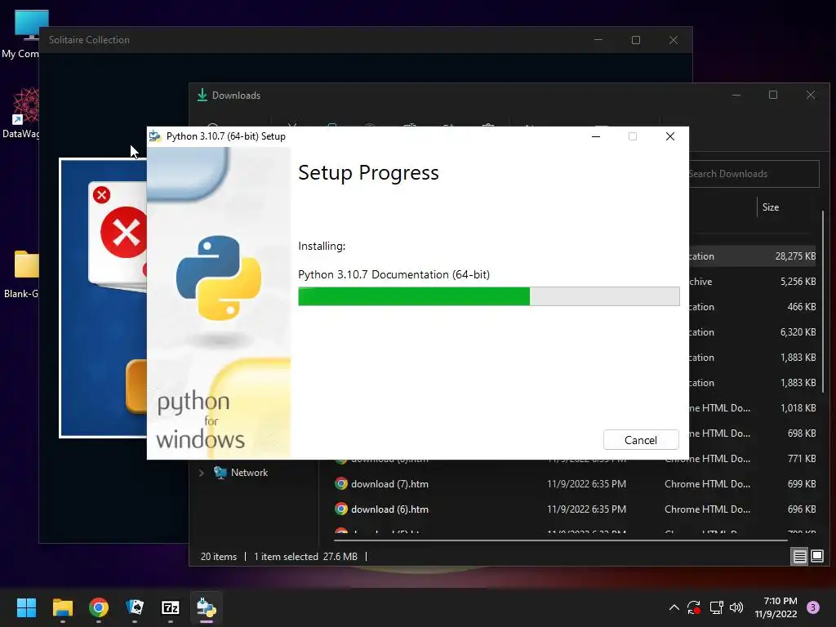The width and height of the screenshot is (836, 627).
Task: Open the notification badge showing 3
Action: 813,607
